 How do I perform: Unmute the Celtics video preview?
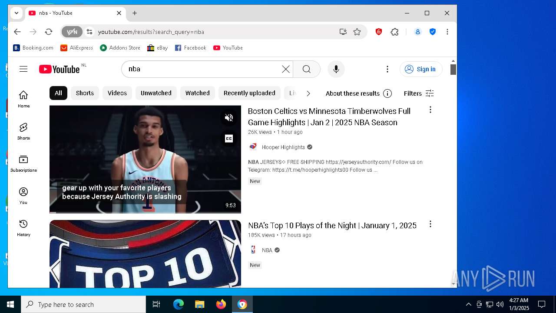(x=229, y=117)
